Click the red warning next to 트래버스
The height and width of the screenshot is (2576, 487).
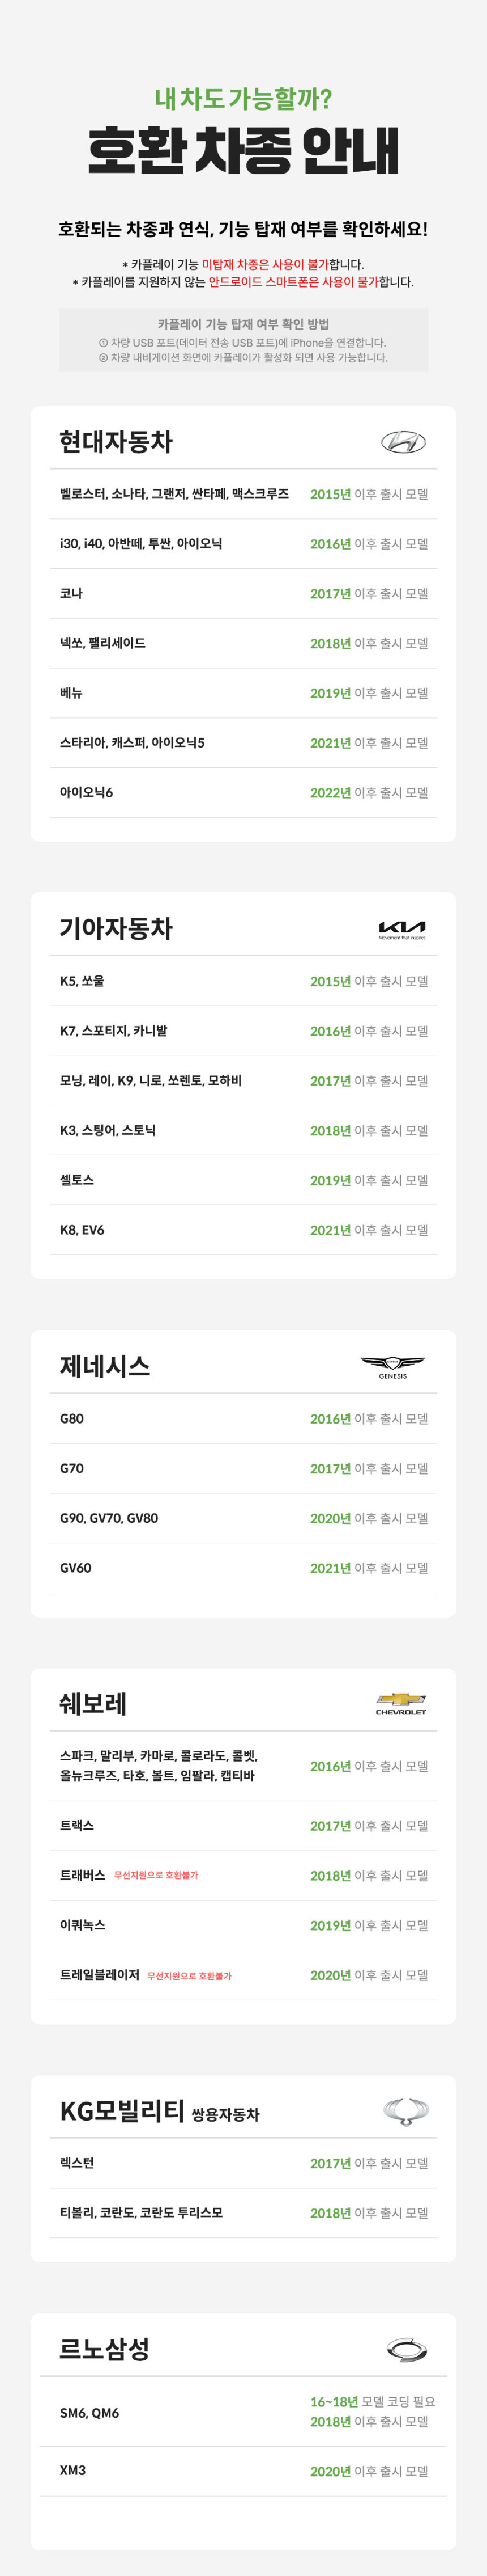click(156, 1875)
